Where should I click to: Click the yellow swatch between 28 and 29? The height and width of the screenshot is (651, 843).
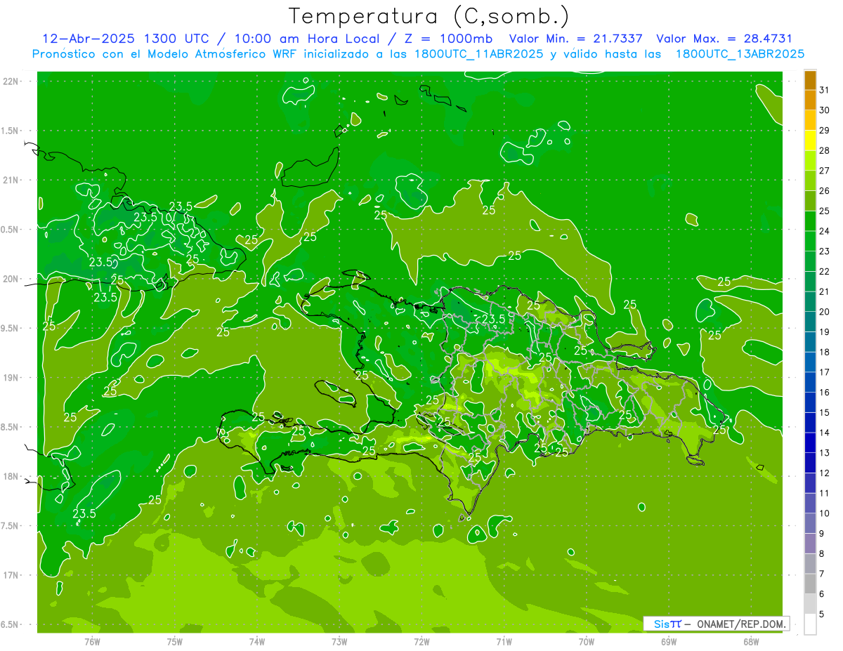pos(810,140)
